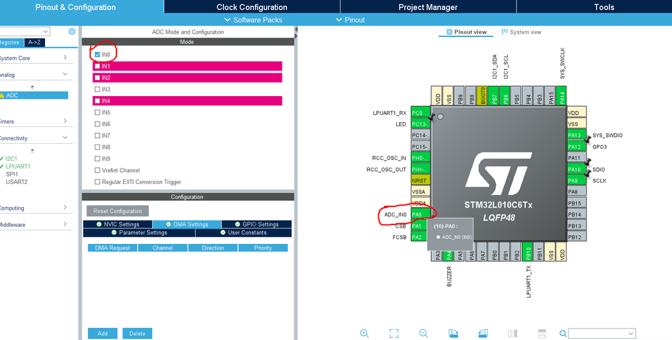This screenshot has width=672, height=340.
Task: Enable the IN8 ADC channel checkbox
Action: coord(98,147)
